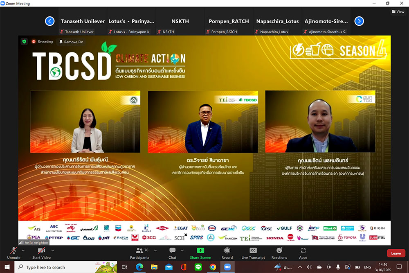Viewport: 409px width, 273px height.
Task: Select the NSKTH participant thumbnail
Action: [x=180, y=21]
